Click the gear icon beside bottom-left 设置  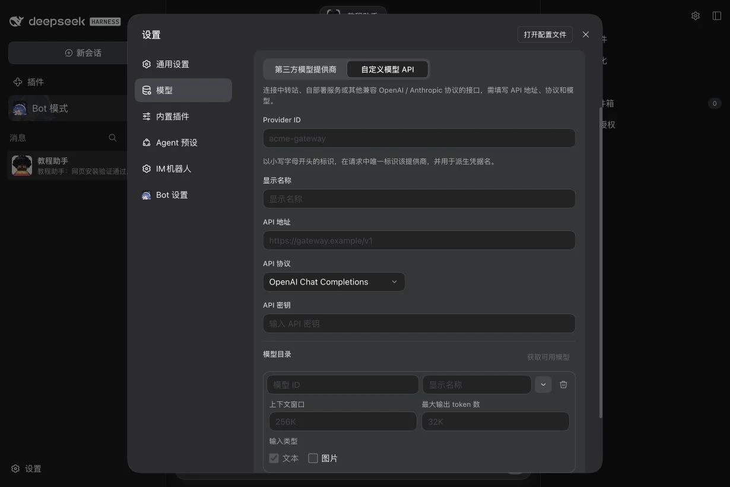[16, 469]
